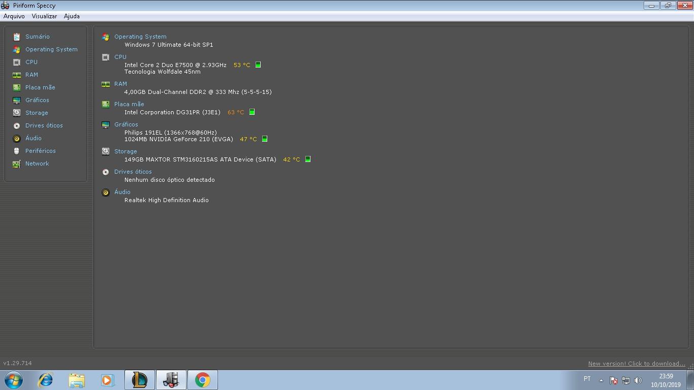Click the Tecnologia Wolfdale 45nm text

(163, 72)
